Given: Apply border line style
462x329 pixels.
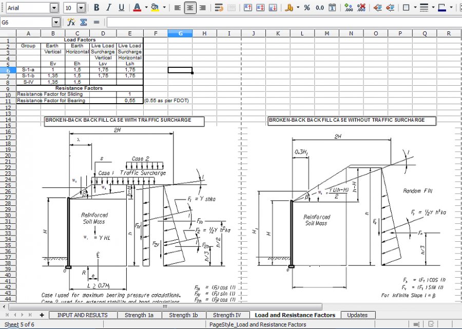Looking at the screenshot, I should 424,8.
